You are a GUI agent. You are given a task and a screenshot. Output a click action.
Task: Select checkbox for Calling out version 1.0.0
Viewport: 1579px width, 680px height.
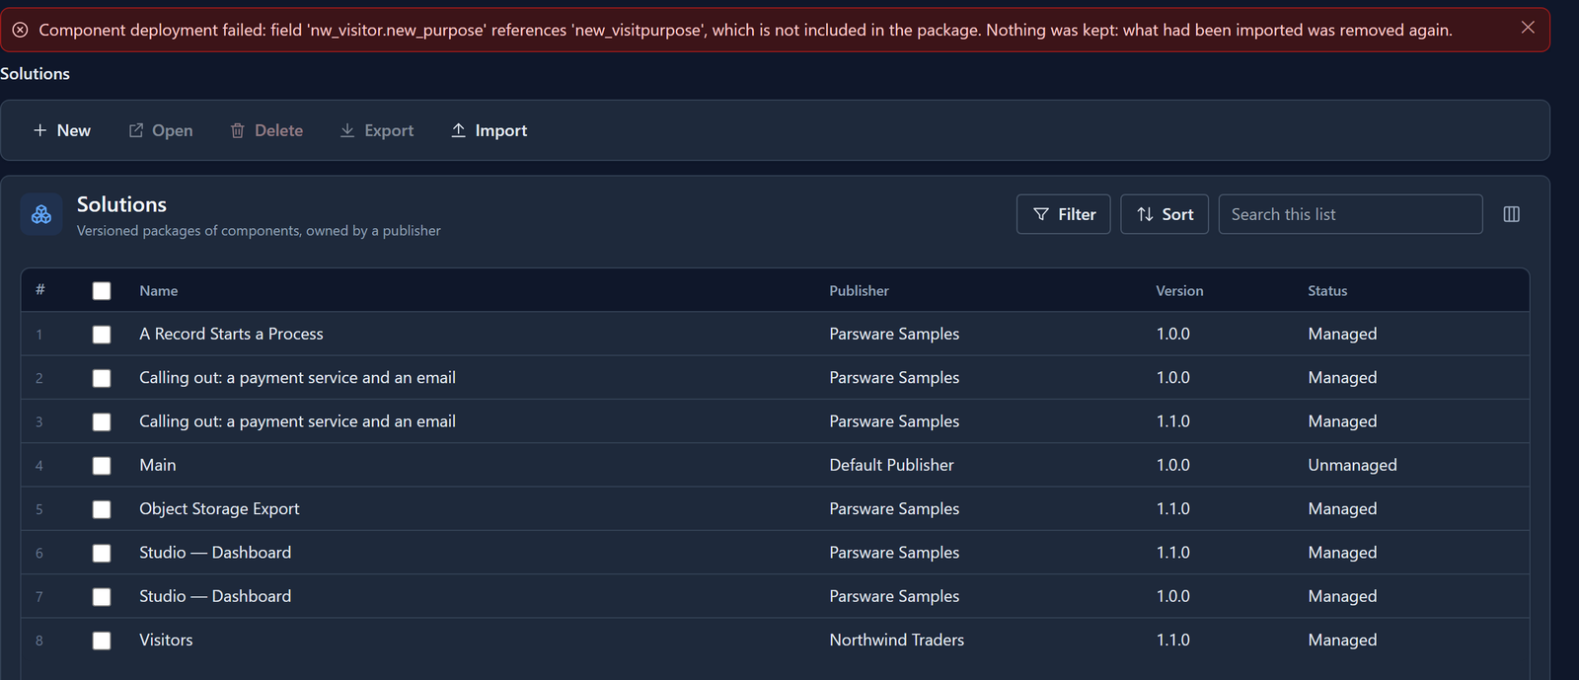(102, 378)
